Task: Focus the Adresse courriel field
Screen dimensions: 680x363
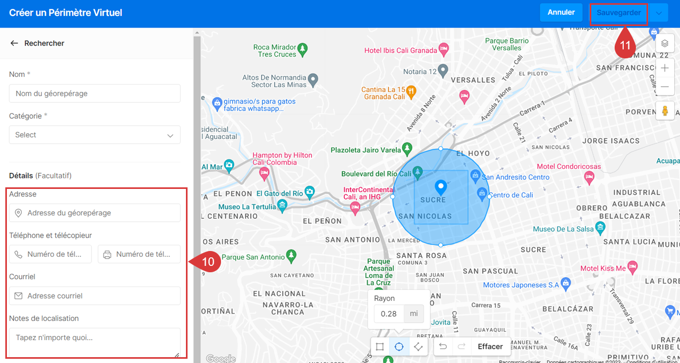Action: (95, 296)
